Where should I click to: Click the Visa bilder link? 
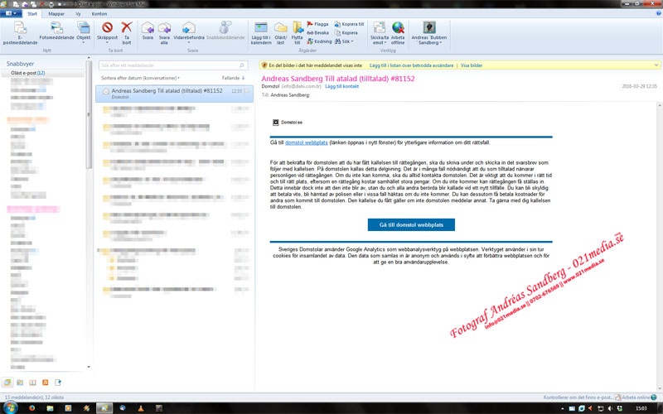(x=472, y=64)
